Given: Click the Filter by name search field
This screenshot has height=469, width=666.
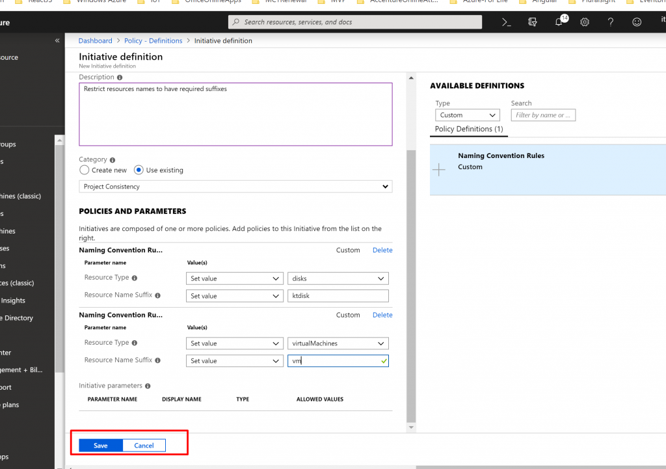Looking at the screenshot, I should (543, 115).
